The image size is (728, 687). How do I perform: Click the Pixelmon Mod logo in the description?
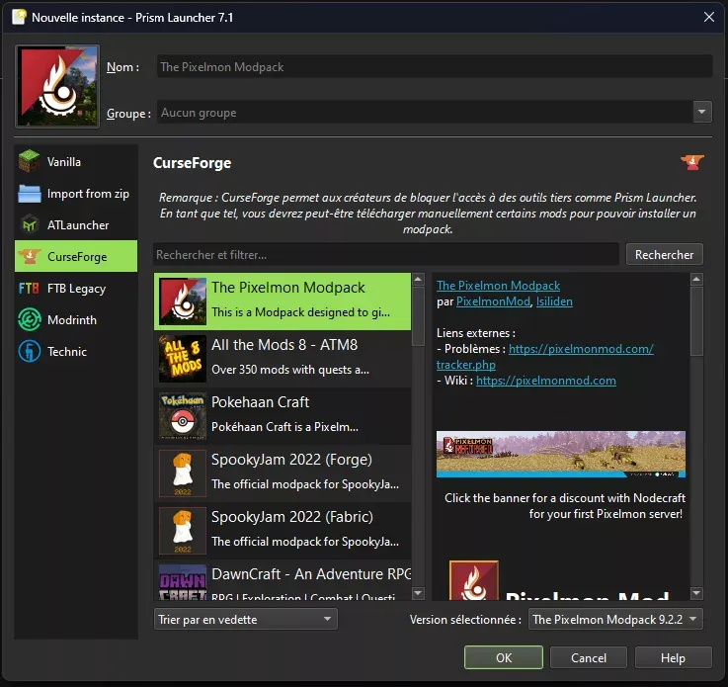(x=473, y=580)
